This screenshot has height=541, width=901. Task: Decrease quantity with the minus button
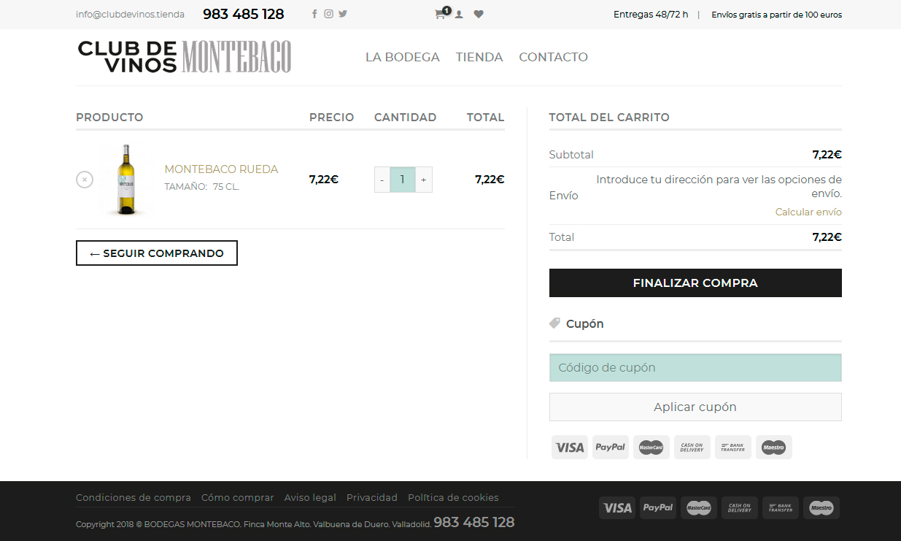pos(382,180)
